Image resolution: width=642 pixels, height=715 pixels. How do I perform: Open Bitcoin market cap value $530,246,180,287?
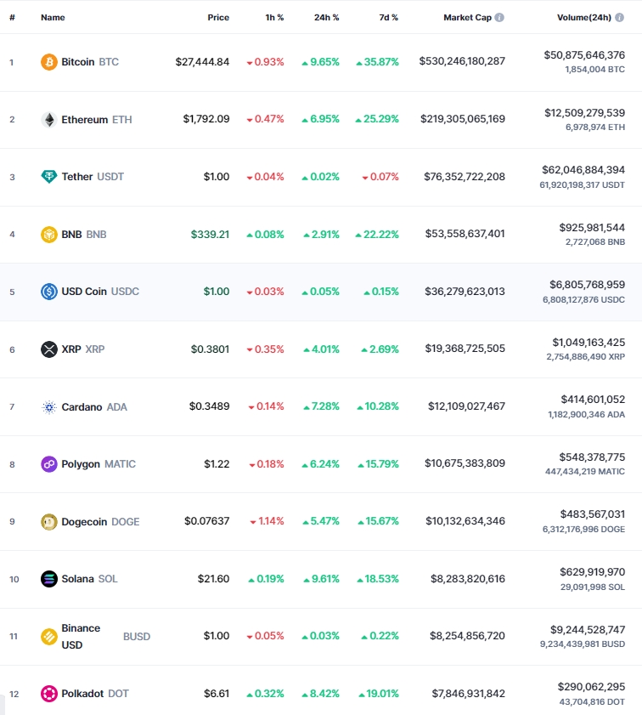click(x=462, y=61)
